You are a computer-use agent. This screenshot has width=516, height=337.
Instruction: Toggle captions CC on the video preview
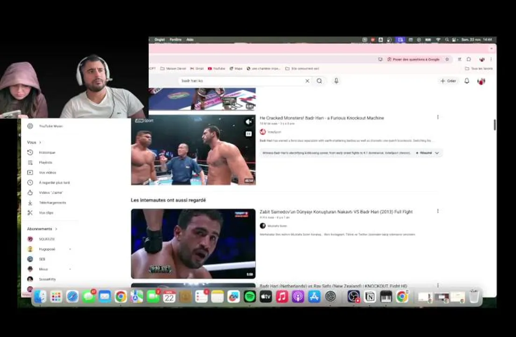(x=249, y=134)
